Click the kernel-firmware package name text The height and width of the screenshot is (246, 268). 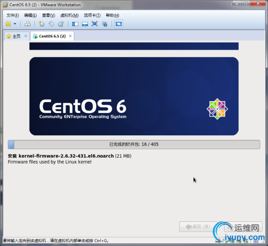pos(66,156)
